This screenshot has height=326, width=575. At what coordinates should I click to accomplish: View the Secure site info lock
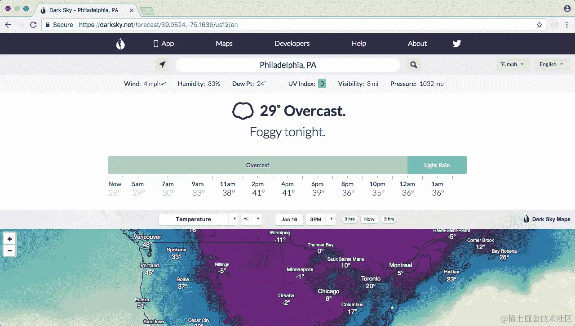[59, 25]
